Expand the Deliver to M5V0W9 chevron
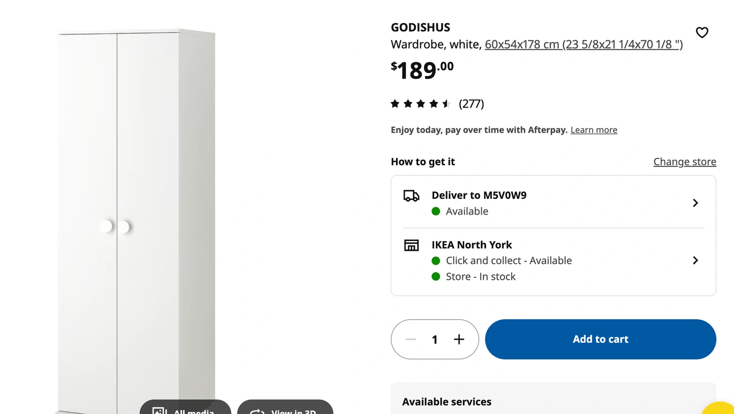The height and width of the screenshot is (414, 734). click(x=695, y=203)
